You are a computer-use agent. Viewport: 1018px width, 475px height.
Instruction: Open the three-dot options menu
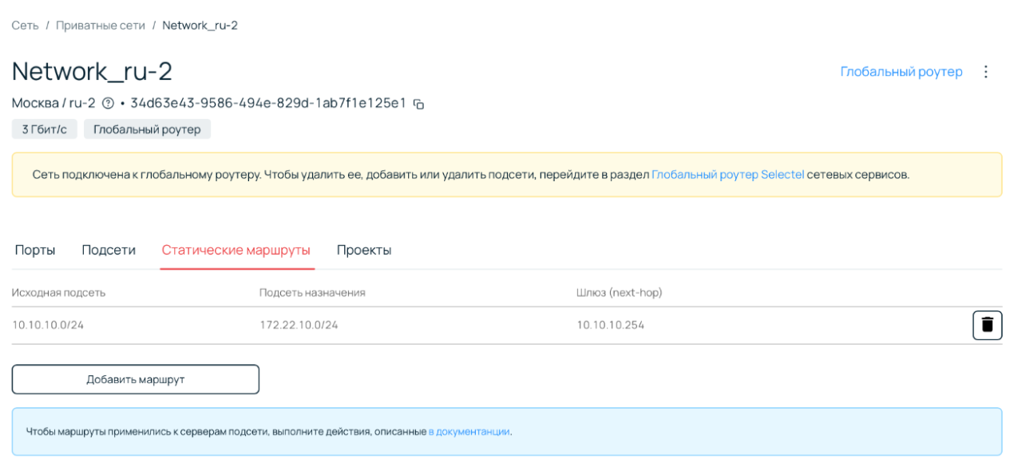[985, 72]
